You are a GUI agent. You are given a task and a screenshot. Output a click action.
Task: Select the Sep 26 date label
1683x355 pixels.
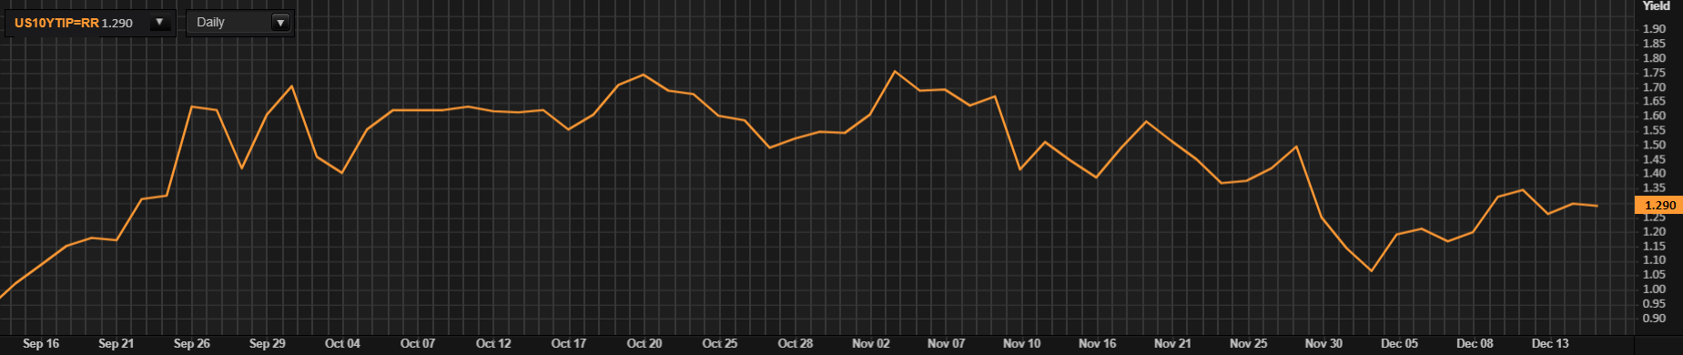[x=192, y=343]
